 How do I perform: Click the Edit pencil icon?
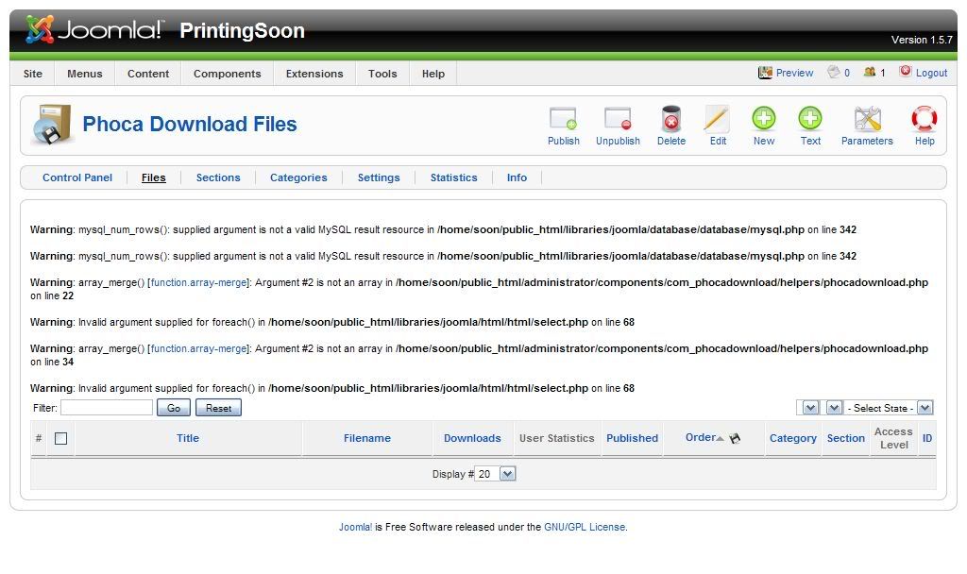[718, 119]
